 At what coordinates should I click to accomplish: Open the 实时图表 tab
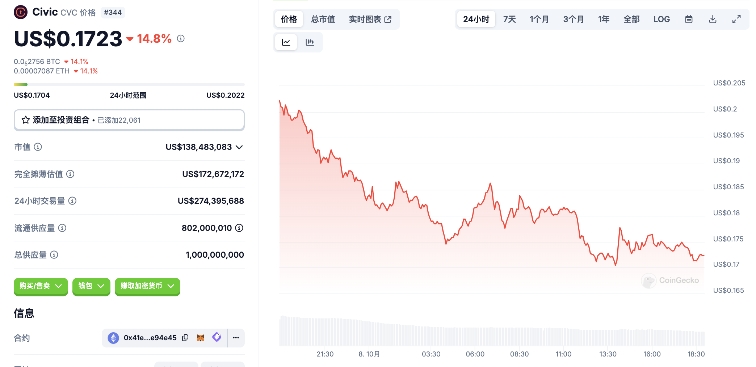click(x=370, y=19)
